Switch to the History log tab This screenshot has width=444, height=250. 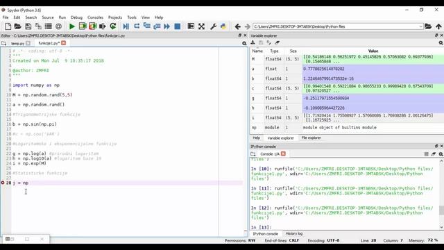click(x=294, y=233)
